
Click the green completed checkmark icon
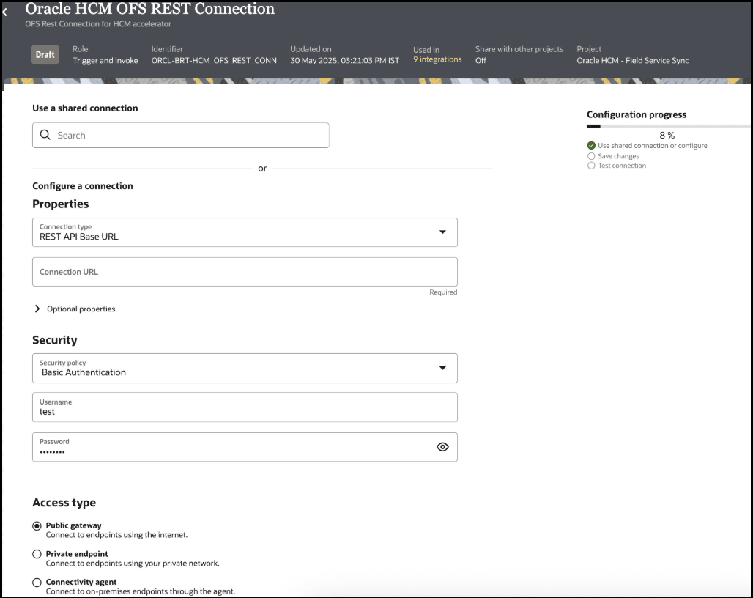[591, 146]
